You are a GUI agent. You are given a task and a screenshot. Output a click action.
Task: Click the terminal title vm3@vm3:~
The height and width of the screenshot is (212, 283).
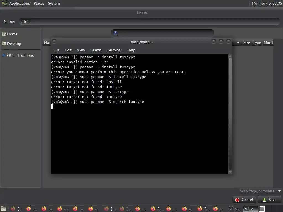tap(142, 42)
